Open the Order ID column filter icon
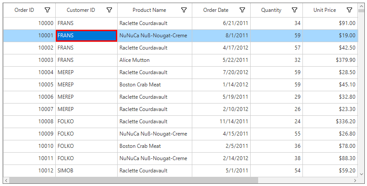 47,10
